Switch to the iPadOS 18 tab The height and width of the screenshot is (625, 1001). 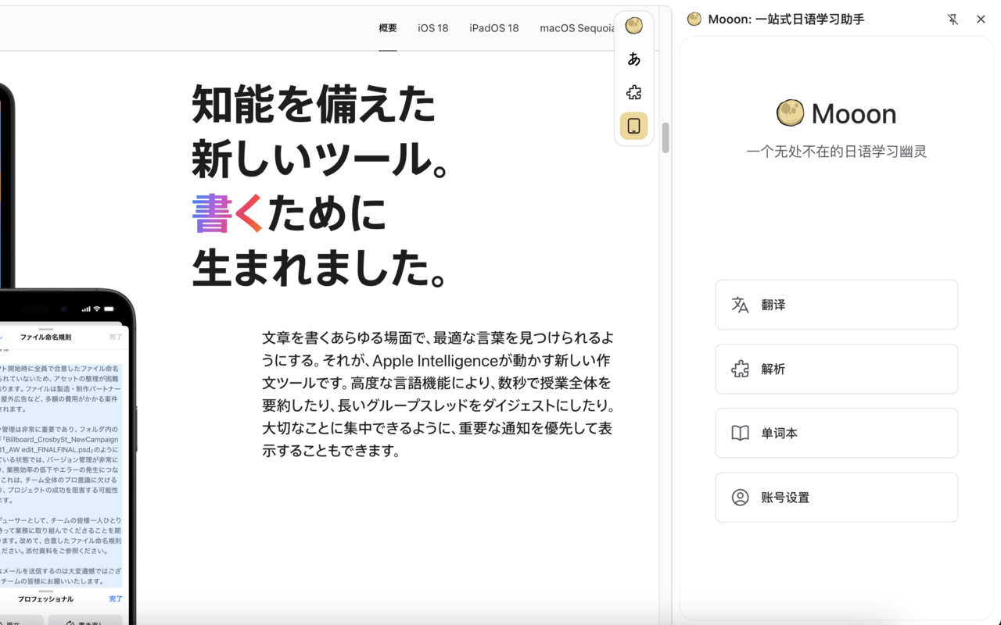tap(494, 28)
